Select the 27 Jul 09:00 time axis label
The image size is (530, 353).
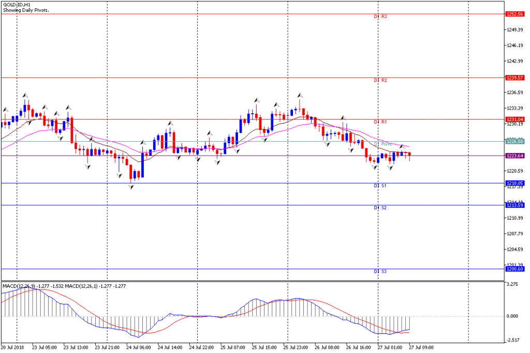pos(421,347)
